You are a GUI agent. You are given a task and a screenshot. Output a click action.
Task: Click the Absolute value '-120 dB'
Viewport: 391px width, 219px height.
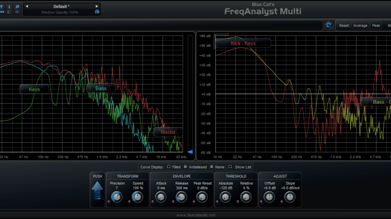pos(226,188)
